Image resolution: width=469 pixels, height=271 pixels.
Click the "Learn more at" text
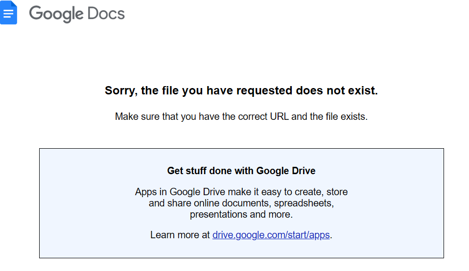[x=180, y=235]
